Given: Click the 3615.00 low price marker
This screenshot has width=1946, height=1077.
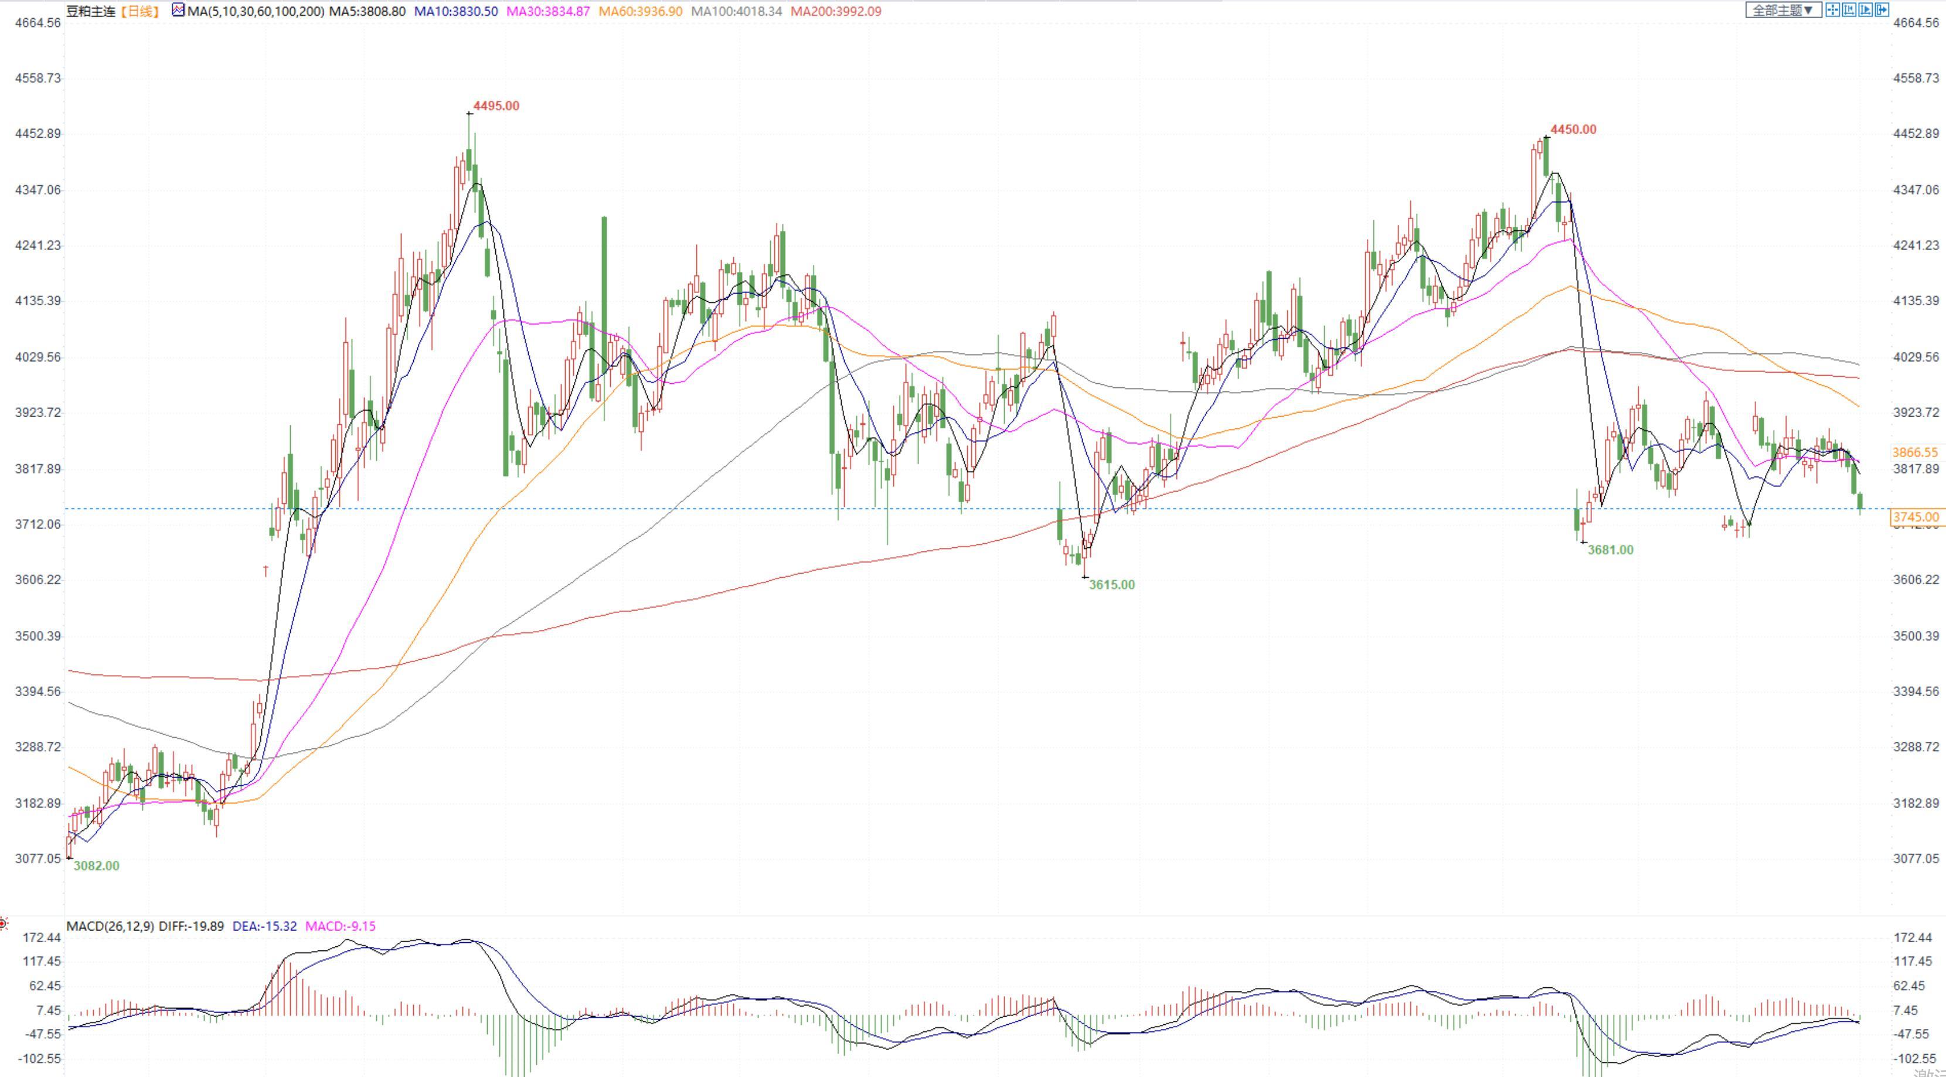Looking at the screenshot, I should click(x=1111, y=585).
